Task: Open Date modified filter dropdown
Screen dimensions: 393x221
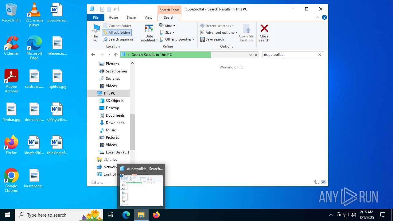Action: tap(149, 33)
